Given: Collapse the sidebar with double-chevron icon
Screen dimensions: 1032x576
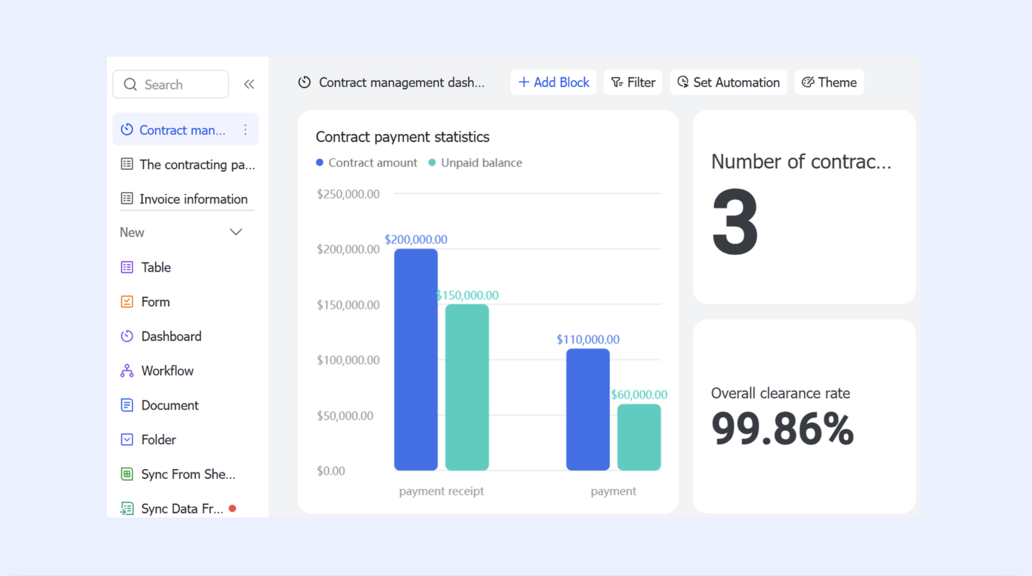Looking at the screenshot, I should [x=249, y=84].
